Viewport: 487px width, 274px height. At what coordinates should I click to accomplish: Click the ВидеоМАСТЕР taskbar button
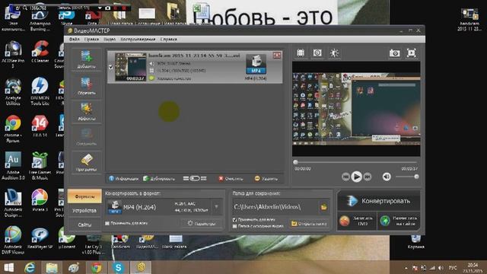coord(142,267)
